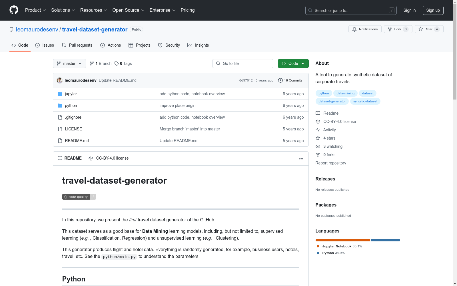Click the pulse icon beside Activity
The image size is (457, 286).
pos(318,130)
